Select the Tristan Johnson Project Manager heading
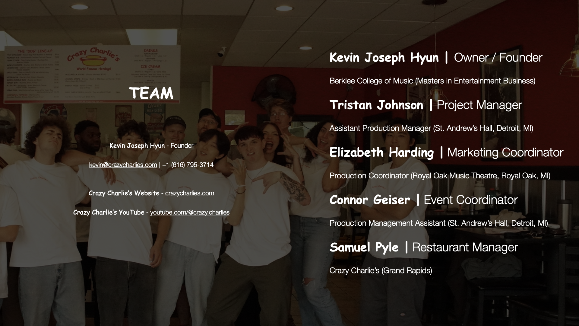 point(426,105)
